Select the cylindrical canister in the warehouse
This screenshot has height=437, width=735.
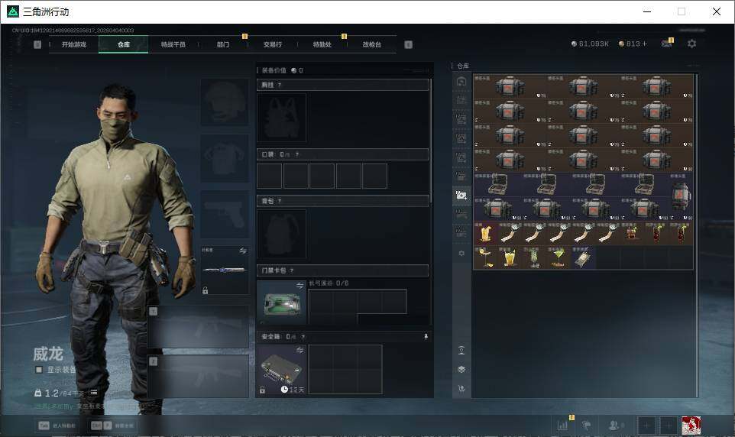coord(681,196)
